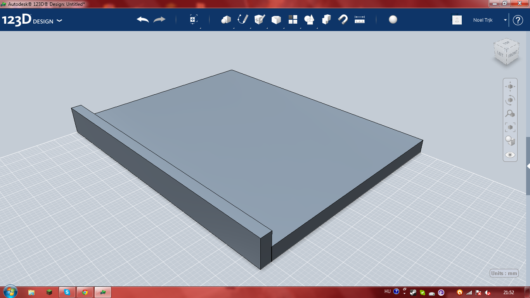The width and height of the screenshot is (530, 298).
Task: Click the right-edge vertical scrollbar
Action: click(x=528, y=166)
